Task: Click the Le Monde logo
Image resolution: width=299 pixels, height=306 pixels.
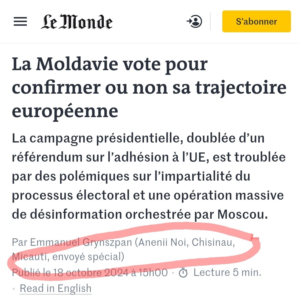Action: [77, 22]
